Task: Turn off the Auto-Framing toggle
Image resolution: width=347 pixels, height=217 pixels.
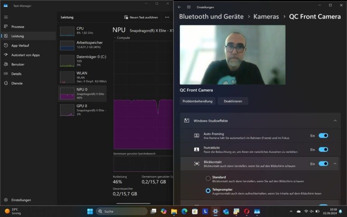Action: pos(324,136)
